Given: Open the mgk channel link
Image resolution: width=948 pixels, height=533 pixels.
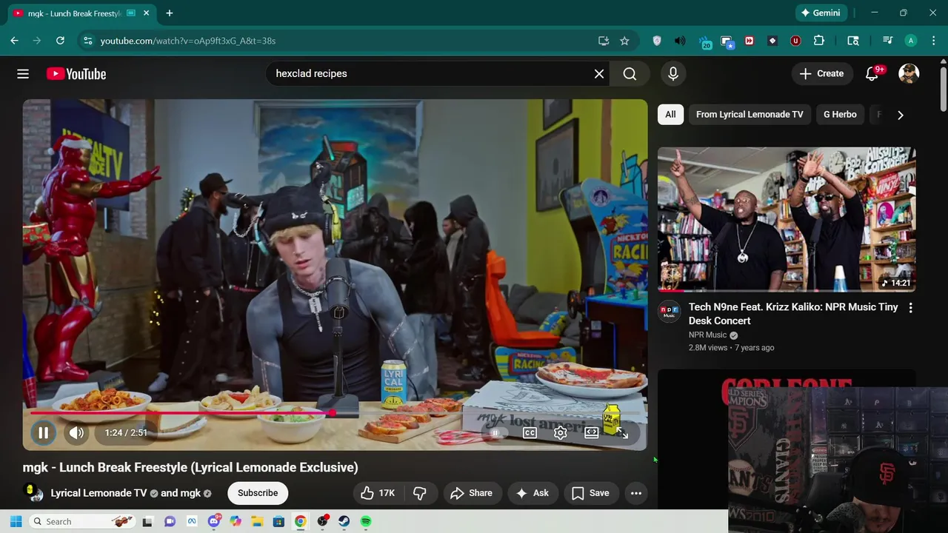Looking at the screenshot, I should click(190, 493).
